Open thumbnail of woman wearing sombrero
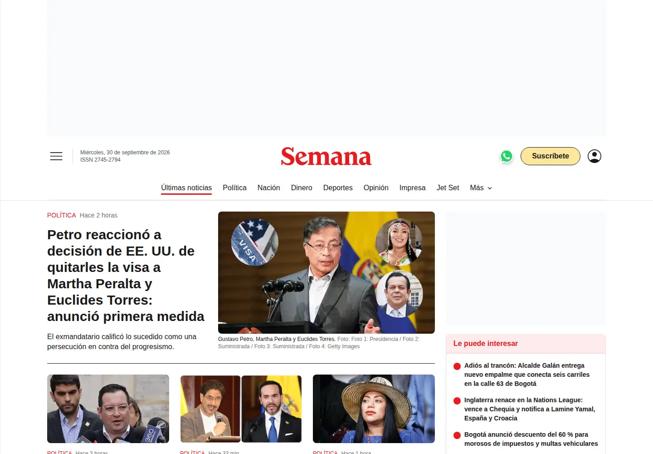 [x=374, y=409]
